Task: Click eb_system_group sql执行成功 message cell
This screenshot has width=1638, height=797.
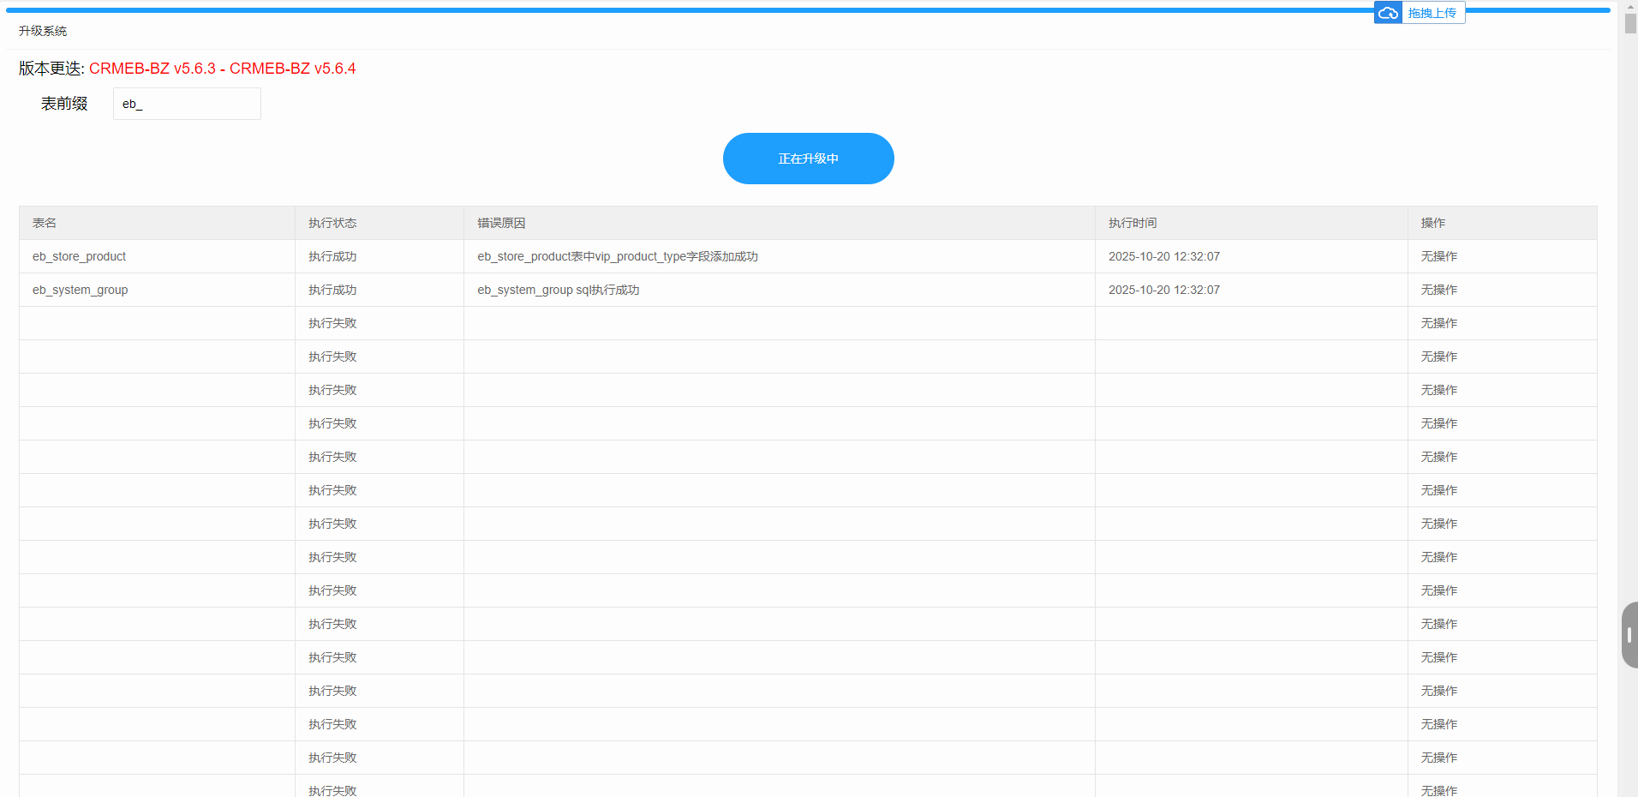Action: [558, 290]
